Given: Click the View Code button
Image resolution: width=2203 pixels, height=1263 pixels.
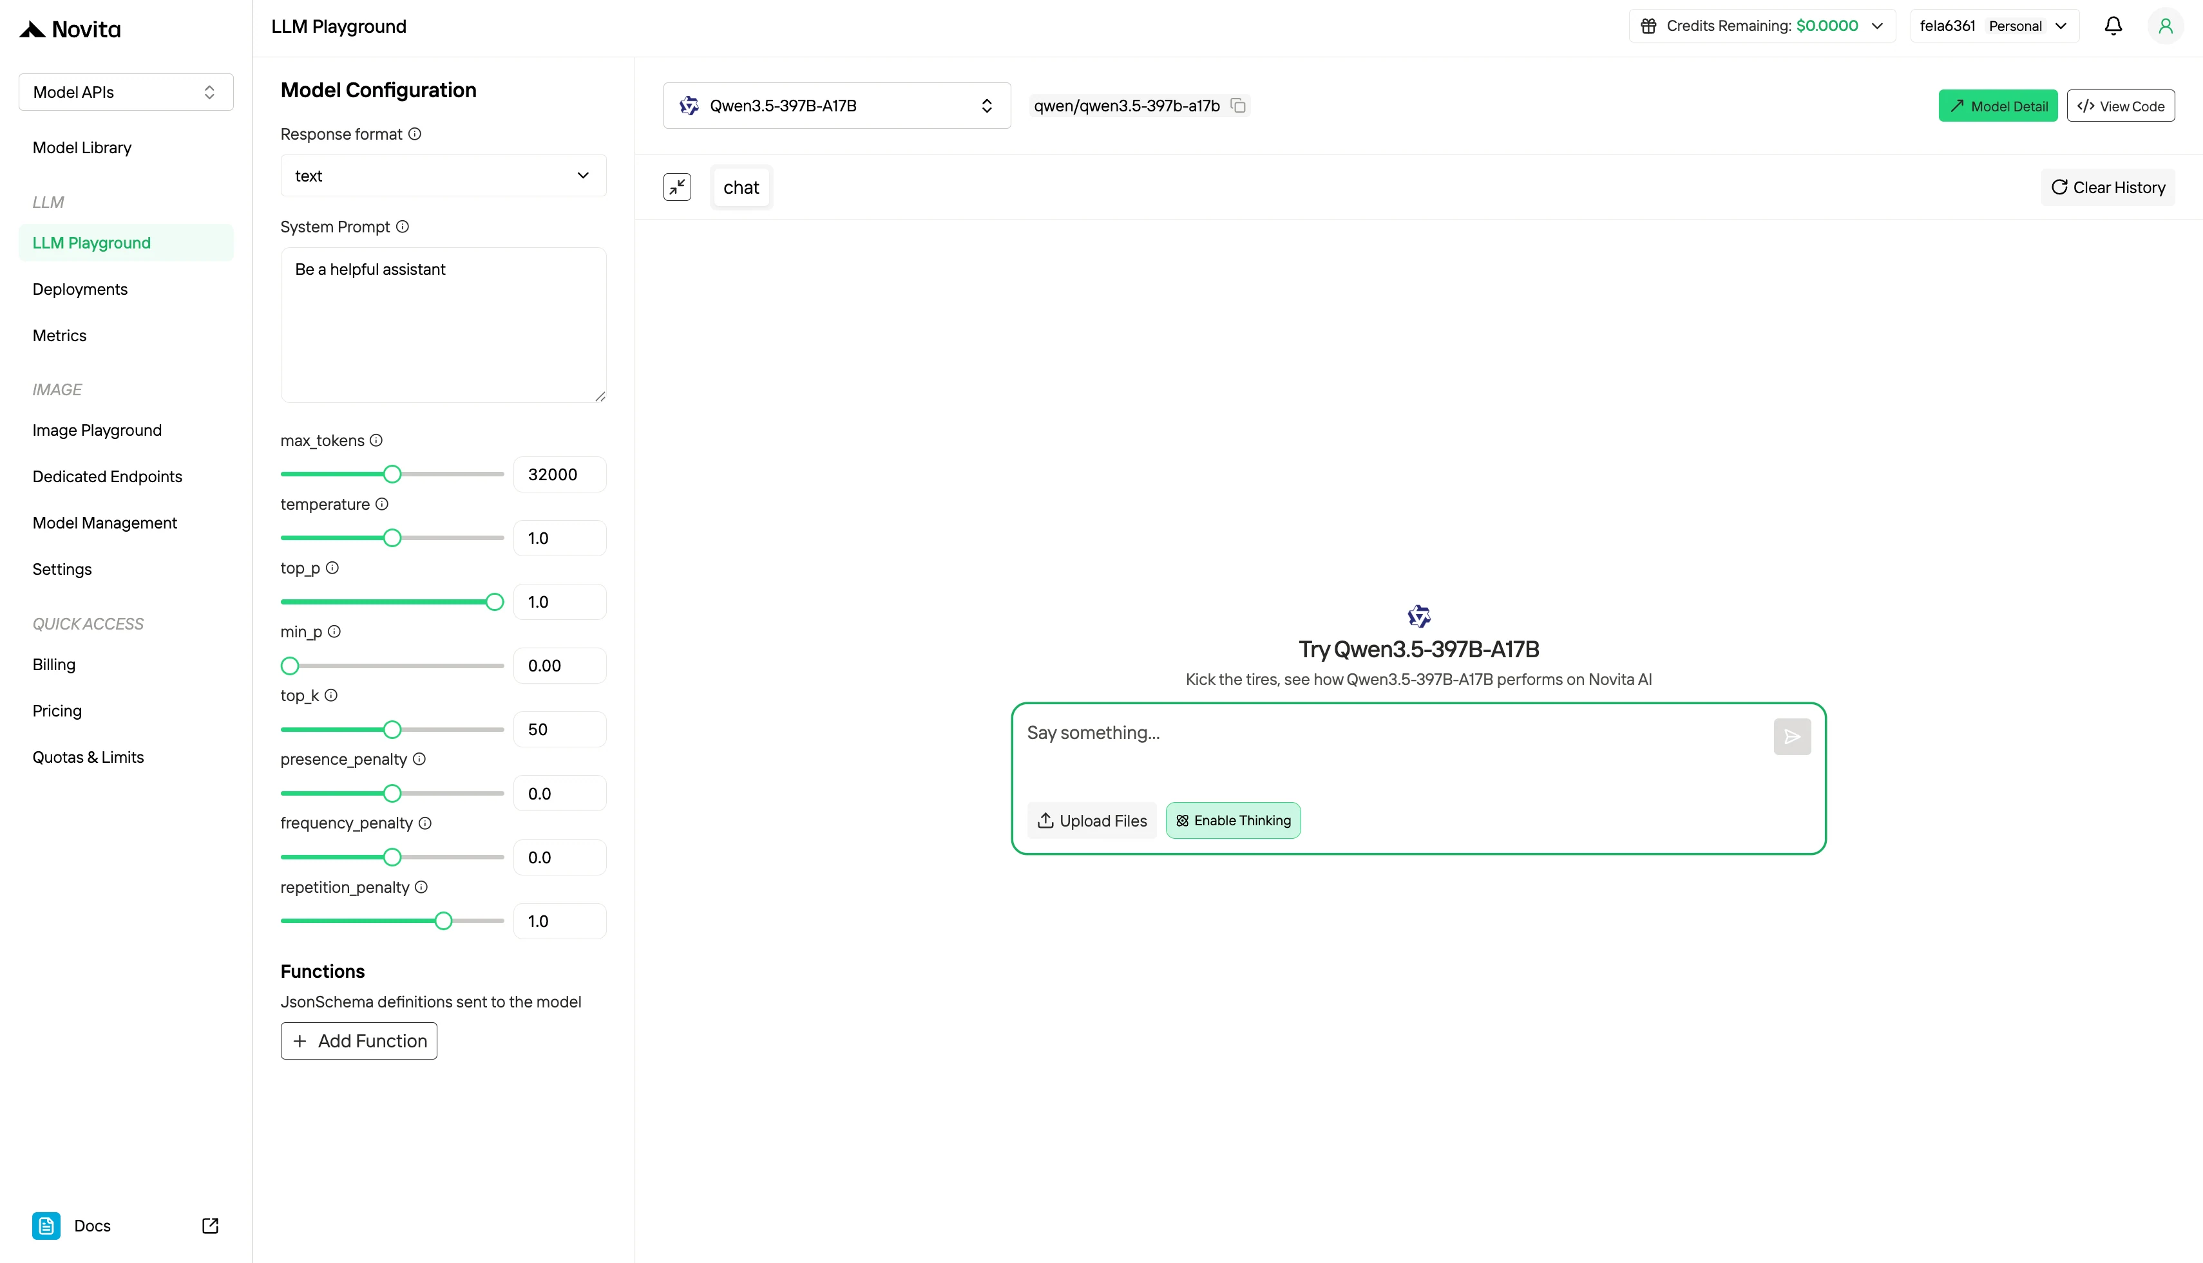Looking at the screenshot, I should (x=2120, y=106).
